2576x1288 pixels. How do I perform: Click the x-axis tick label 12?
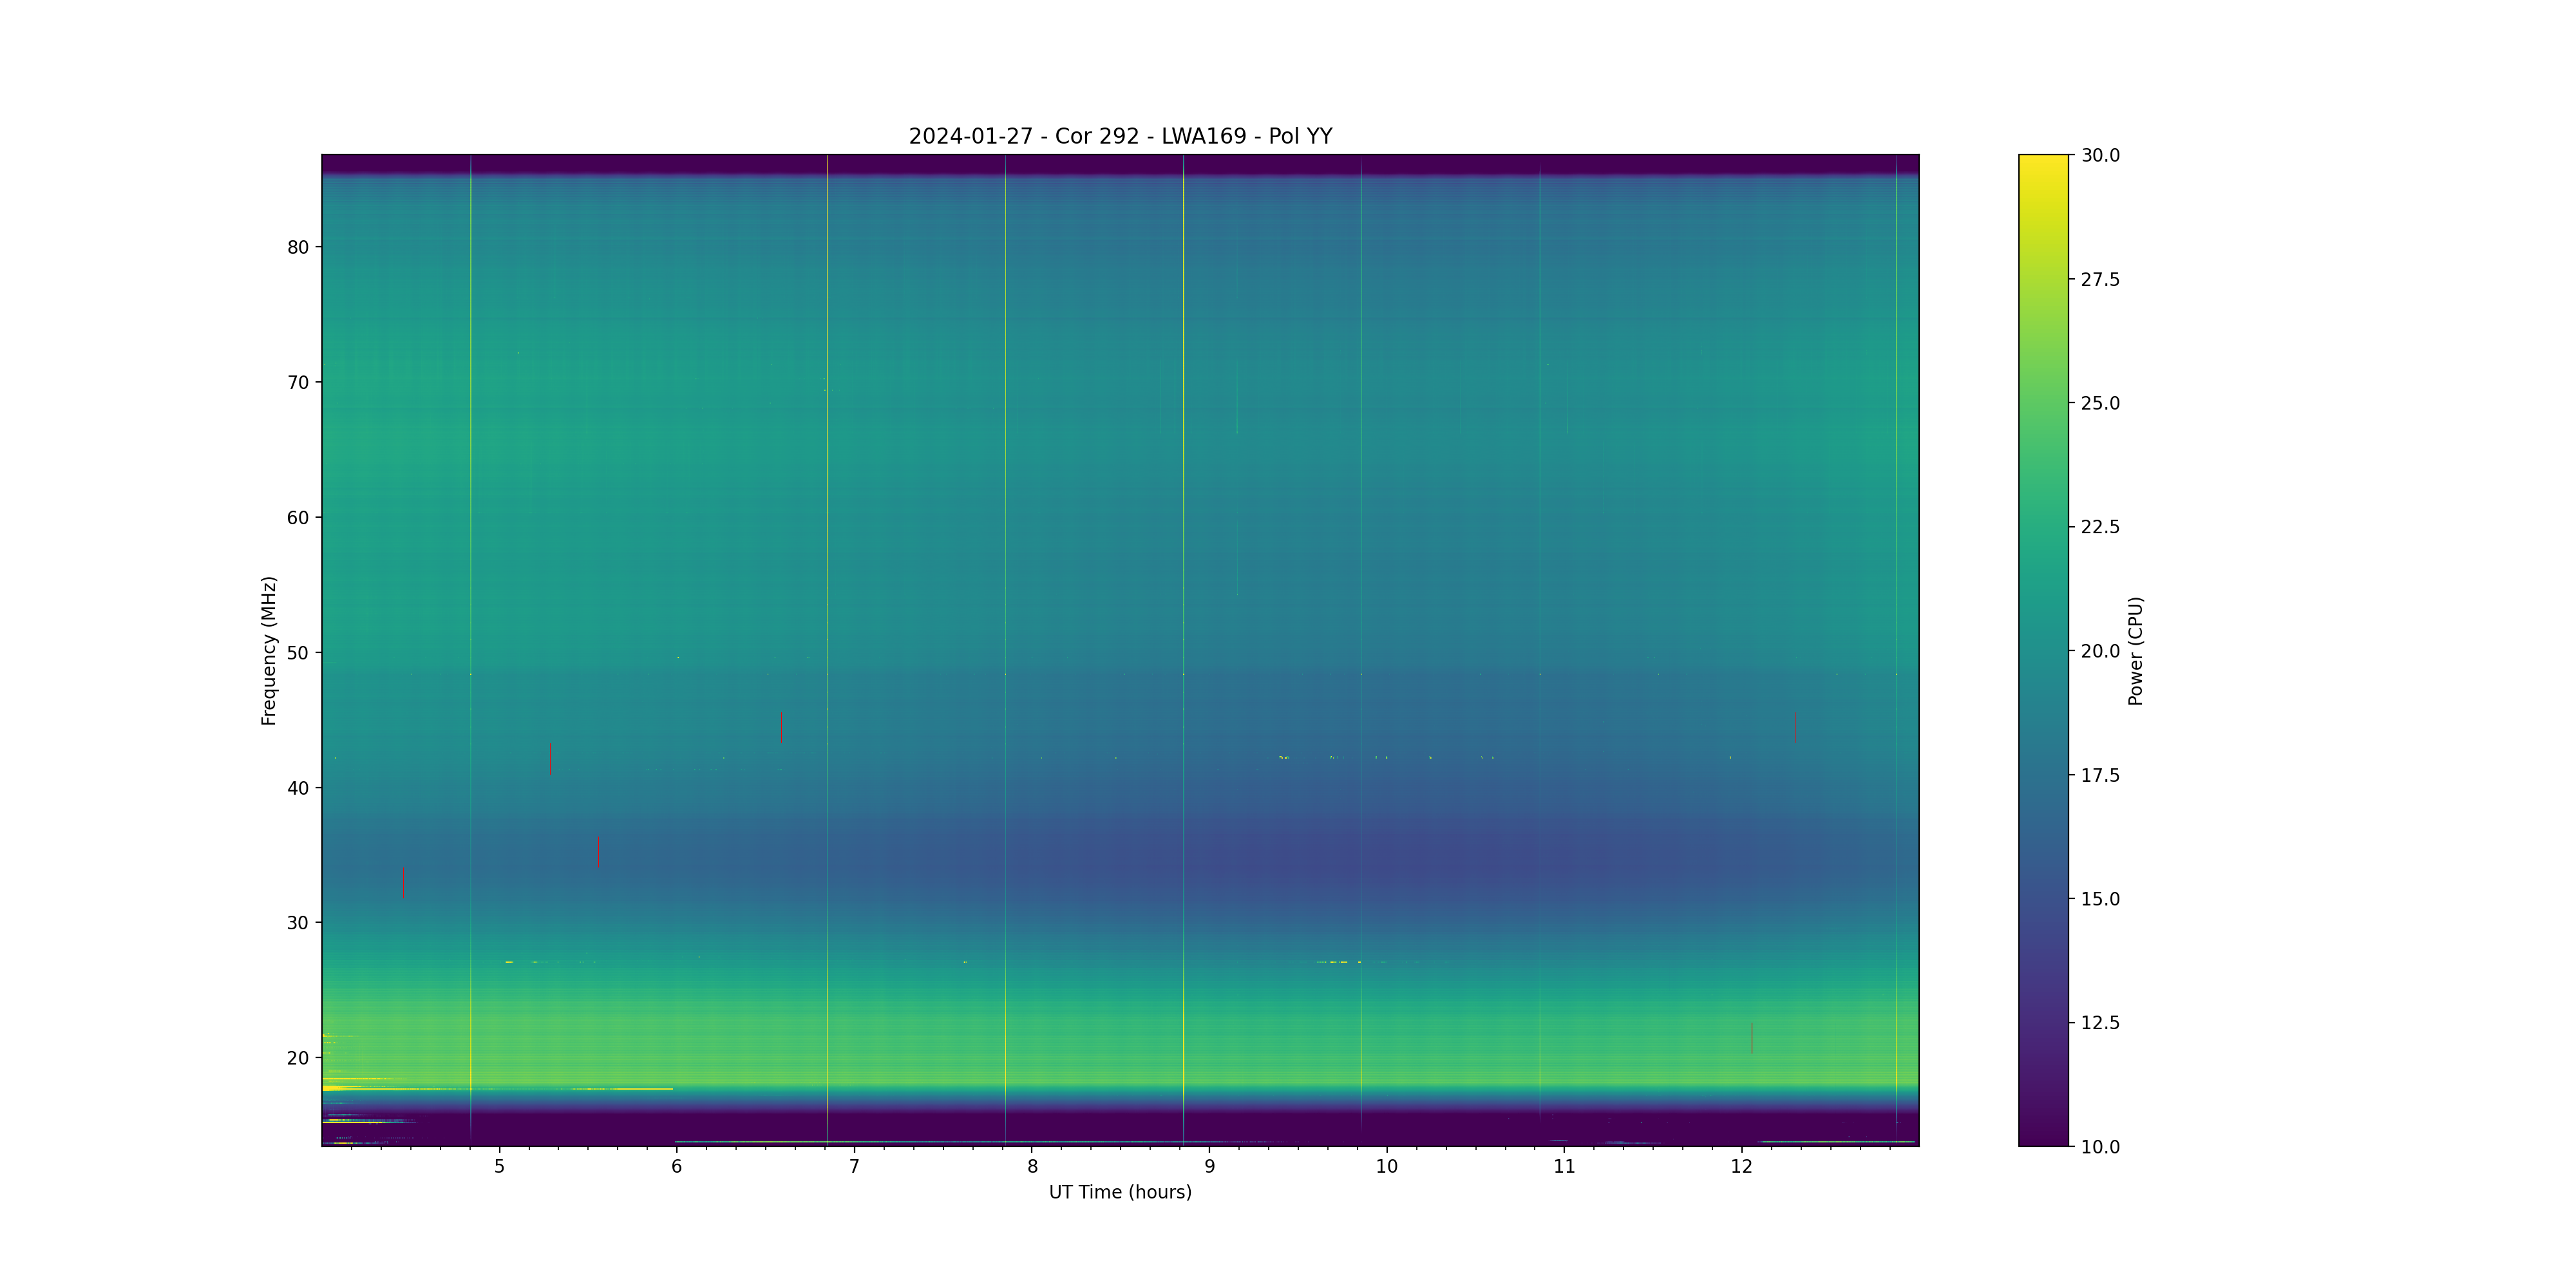tap(1741, 1166)
